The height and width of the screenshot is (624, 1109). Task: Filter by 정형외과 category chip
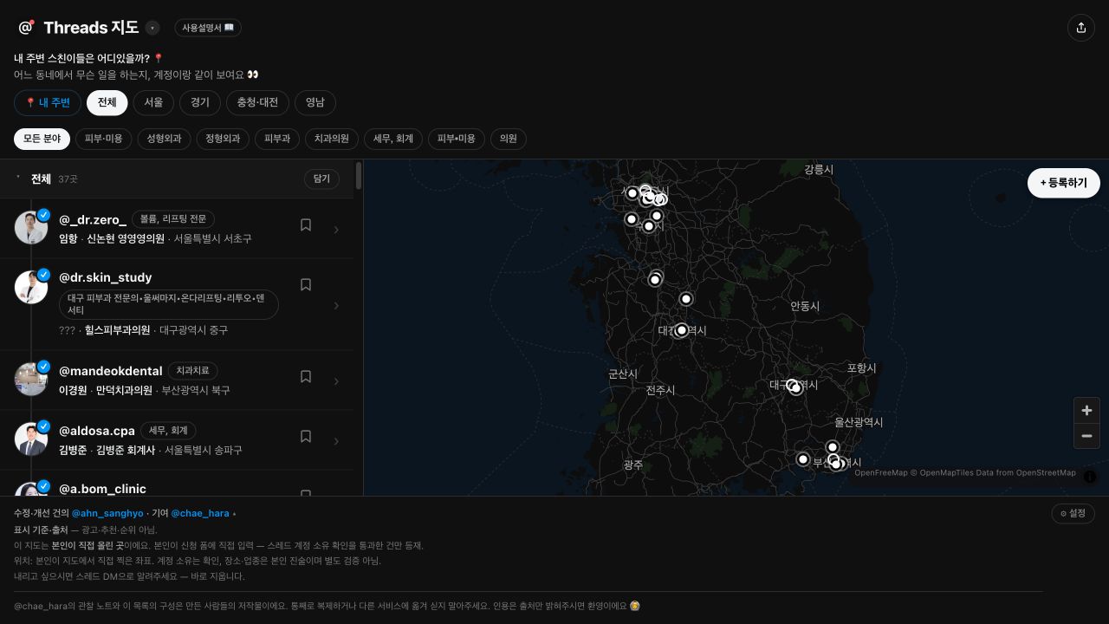pos(224,139)
